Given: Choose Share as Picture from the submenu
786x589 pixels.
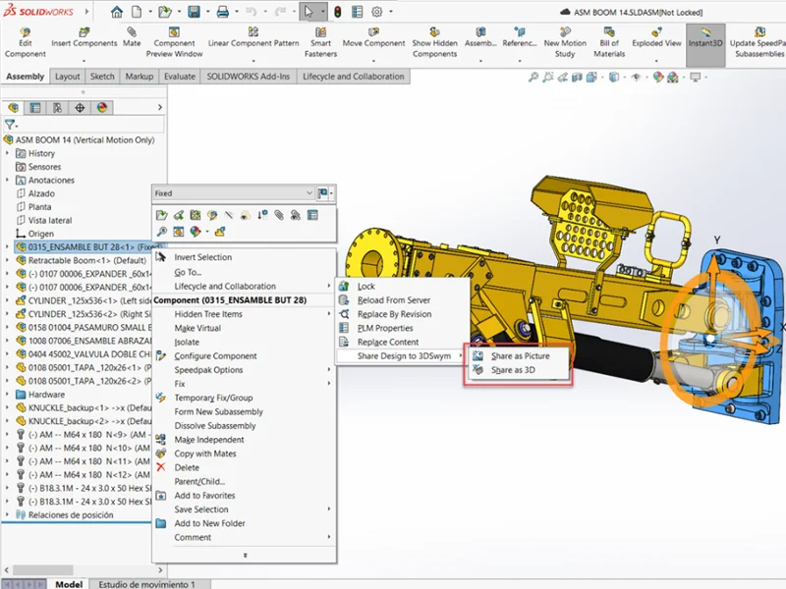Looking at the screenshot, I should click(x=520, y=355).
